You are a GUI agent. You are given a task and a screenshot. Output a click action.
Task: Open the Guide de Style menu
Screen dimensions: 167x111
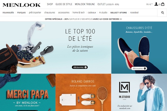point(64,4)
